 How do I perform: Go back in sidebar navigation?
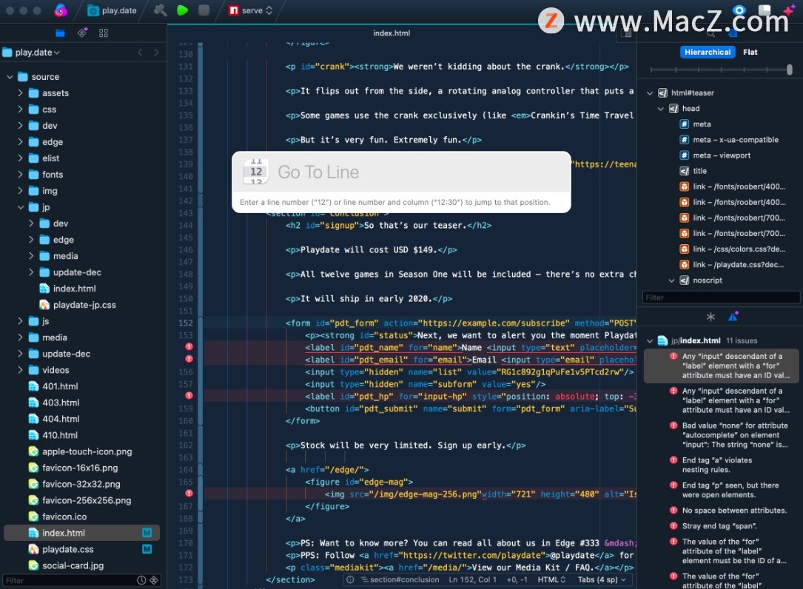pos(140,53)
